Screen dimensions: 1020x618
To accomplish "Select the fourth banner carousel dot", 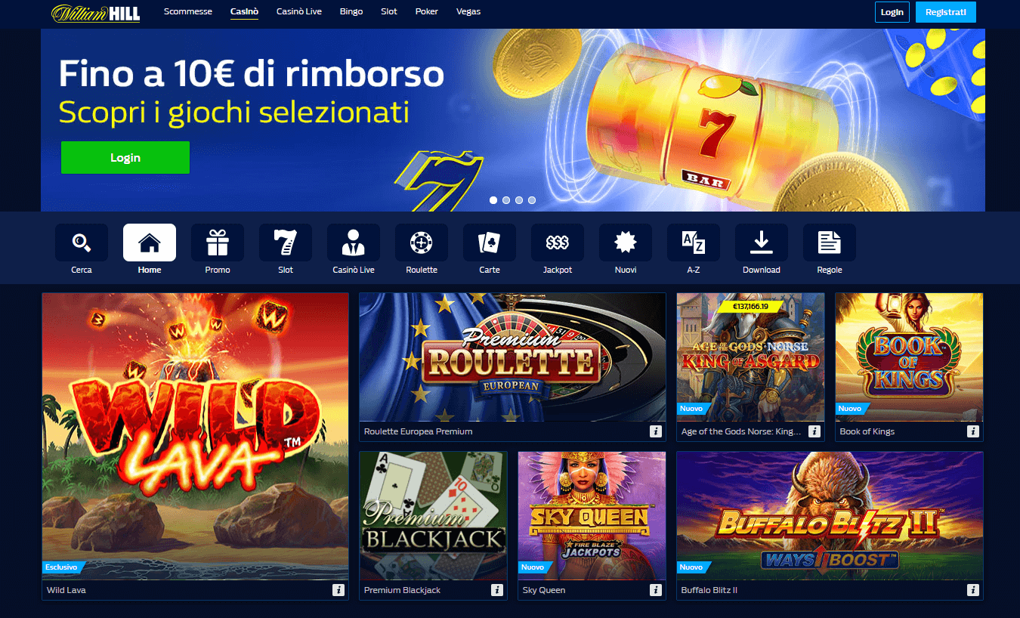I will [532, 200].
